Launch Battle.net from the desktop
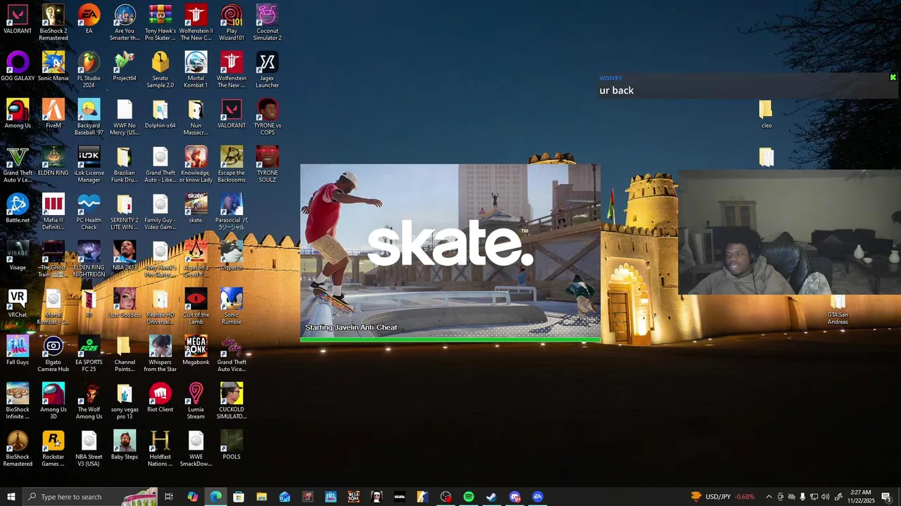This screenshot has width=901, height=506. click(x=18, y=208)
